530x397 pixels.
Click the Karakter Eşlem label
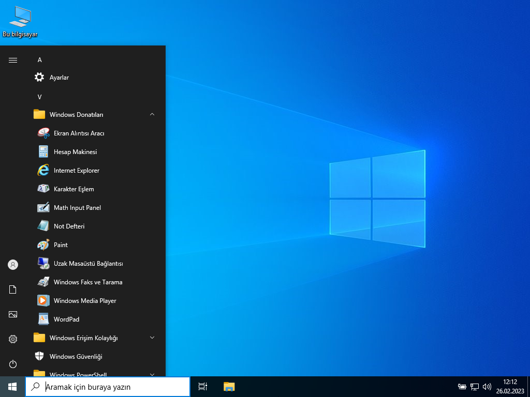74,189
